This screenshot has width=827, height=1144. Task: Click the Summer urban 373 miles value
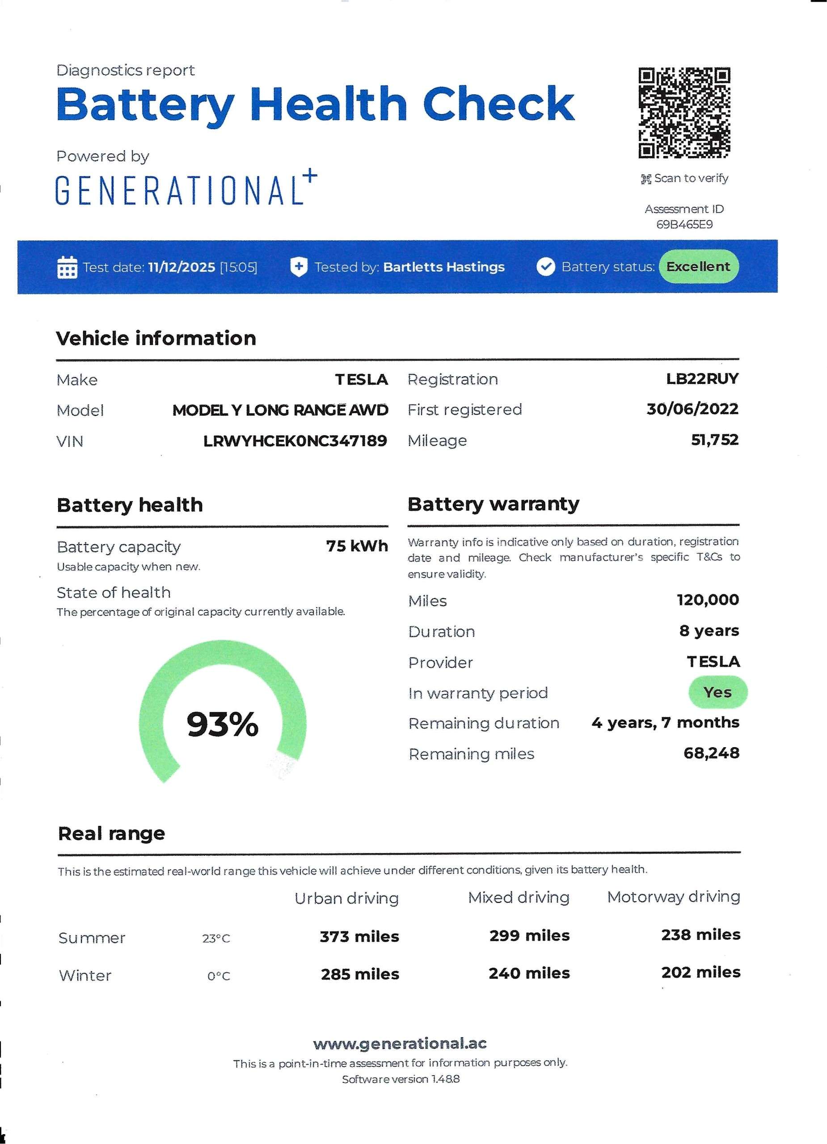[359, 937]
